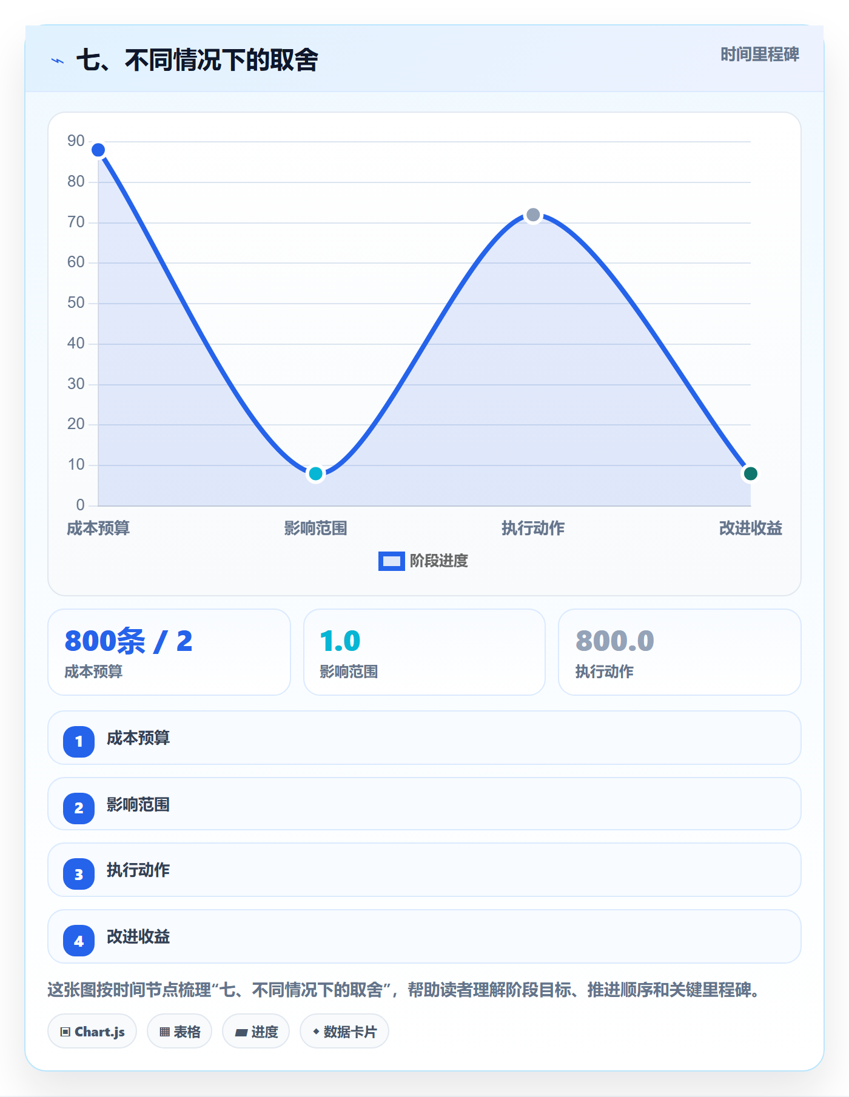Click the 成本预算 x-axis label
This screenshot has height=1097, width=849.
click(x=98, y=528)
